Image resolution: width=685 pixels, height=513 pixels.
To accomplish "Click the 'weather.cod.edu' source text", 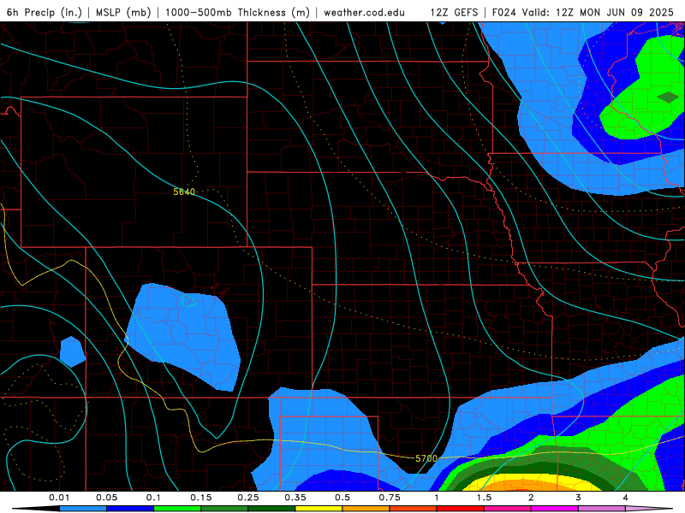I will point(365,12).
